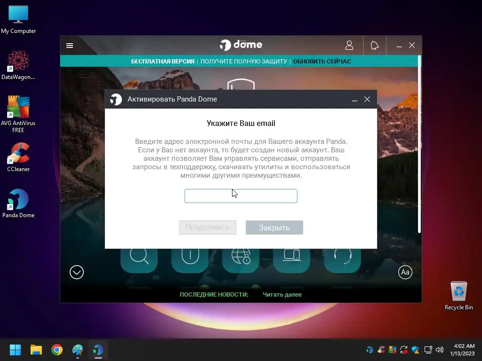482x361 pixels.
Task: Minimize the Активировать Panda Dome dialog
Action: pyautogui.click(x=354, y=100)
